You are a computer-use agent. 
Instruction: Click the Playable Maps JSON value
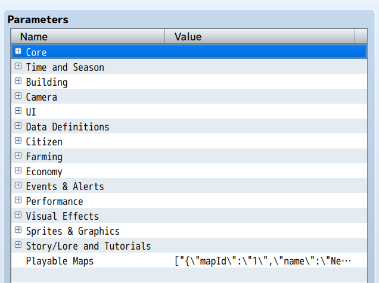pyautogui.click(x=262, y=261)
